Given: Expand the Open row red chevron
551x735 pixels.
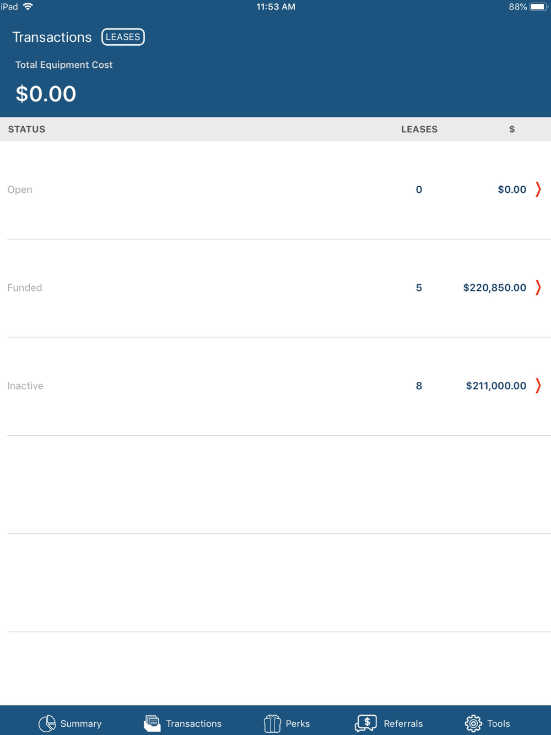Looking at the screenshot, I should (x=538, y=189).
